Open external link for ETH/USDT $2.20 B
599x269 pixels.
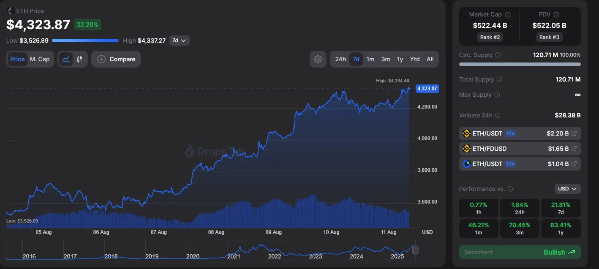[x=574, y=133]
